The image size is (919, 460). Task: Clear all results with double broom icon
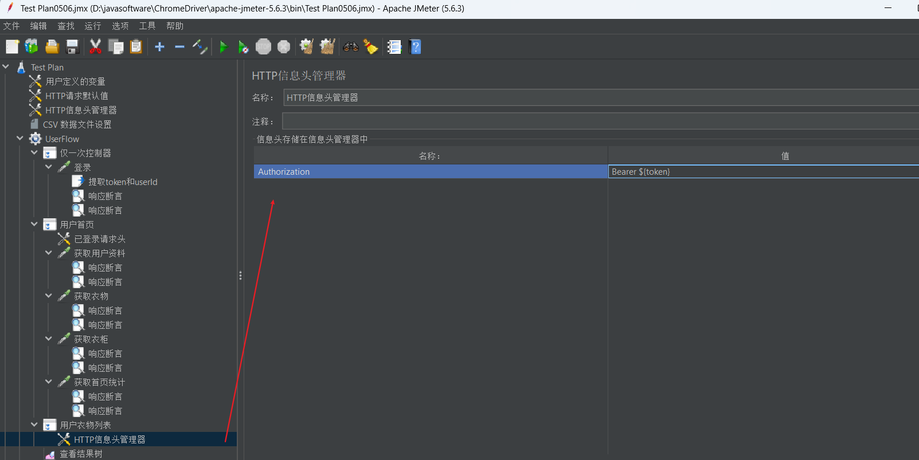(x=327, y=47)
